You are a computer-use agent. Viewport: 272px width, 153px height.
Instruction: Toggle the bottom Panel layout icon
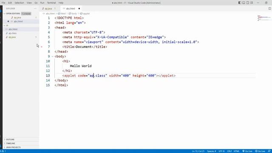[244, 3]
